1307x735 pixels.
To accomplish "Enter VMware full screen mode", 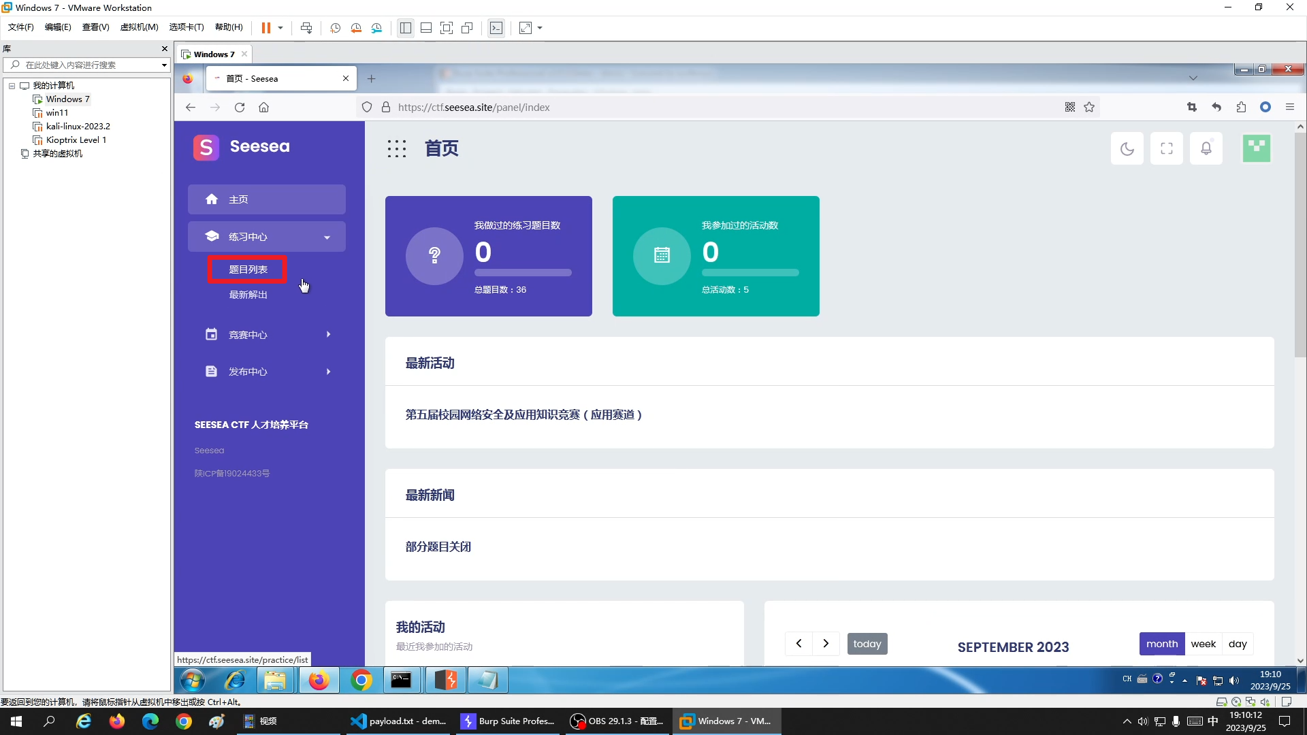I will click(447, 28).
